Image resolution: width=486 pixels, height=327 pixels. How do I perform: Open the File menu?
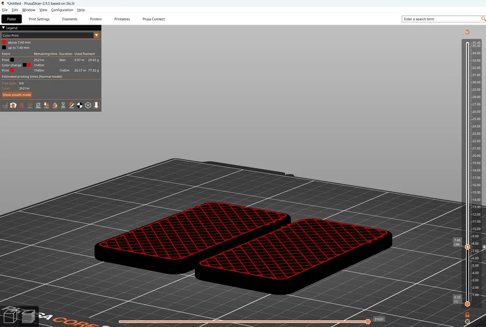pos(5,10)
